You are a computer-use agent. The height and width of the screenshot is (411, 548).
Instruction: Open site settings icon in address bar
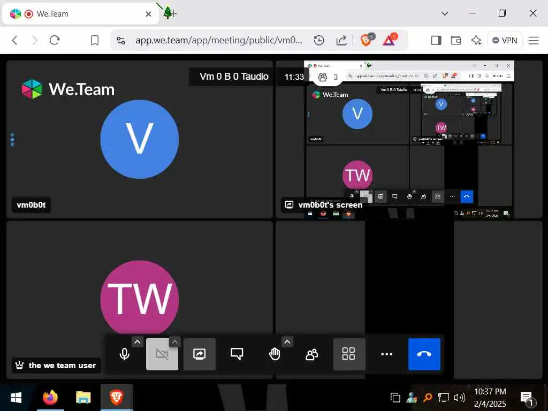click(x=121, y=41)
